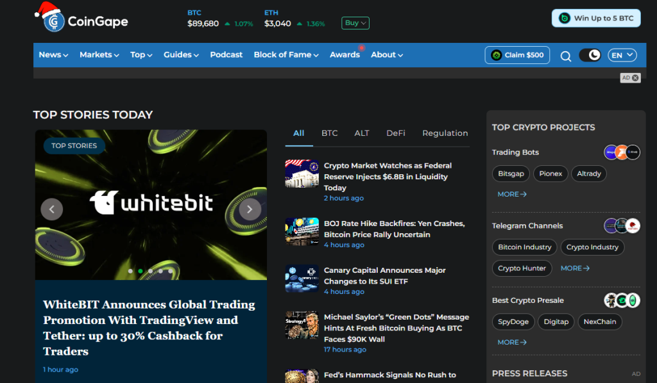The height and width of the screenshot is (383, 657).
Task: Select the Bitcoin Industry chip
Action: point(525,247)
